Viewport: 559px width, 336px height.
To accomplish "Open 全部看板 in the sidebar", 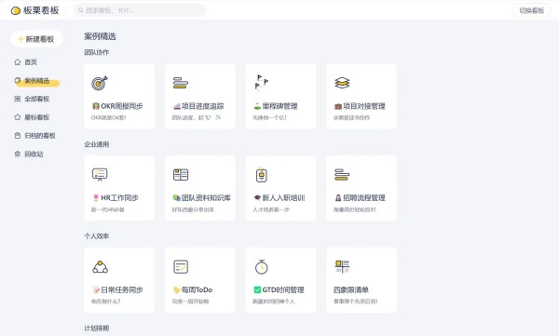I will click(x=36, y=99).
